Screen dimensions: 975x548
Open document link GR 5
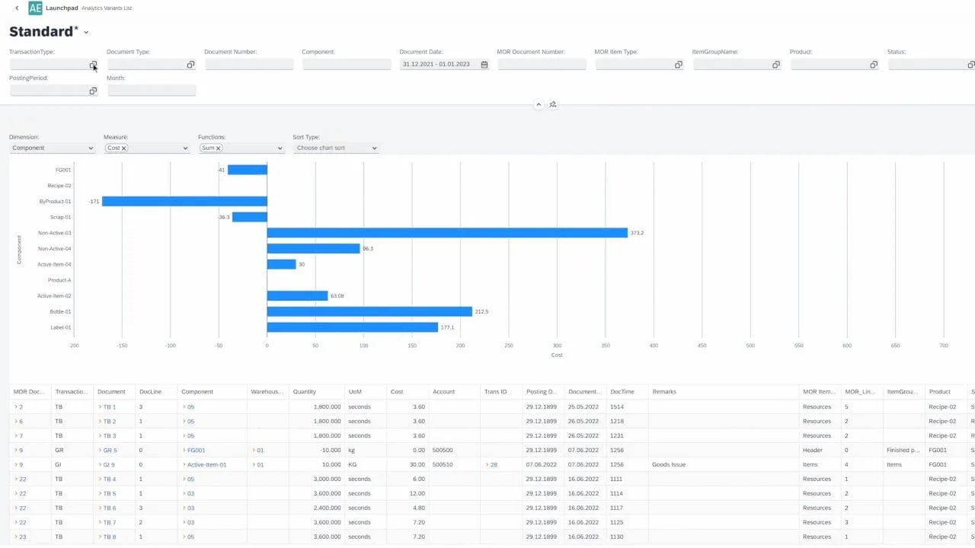(110, 451)
